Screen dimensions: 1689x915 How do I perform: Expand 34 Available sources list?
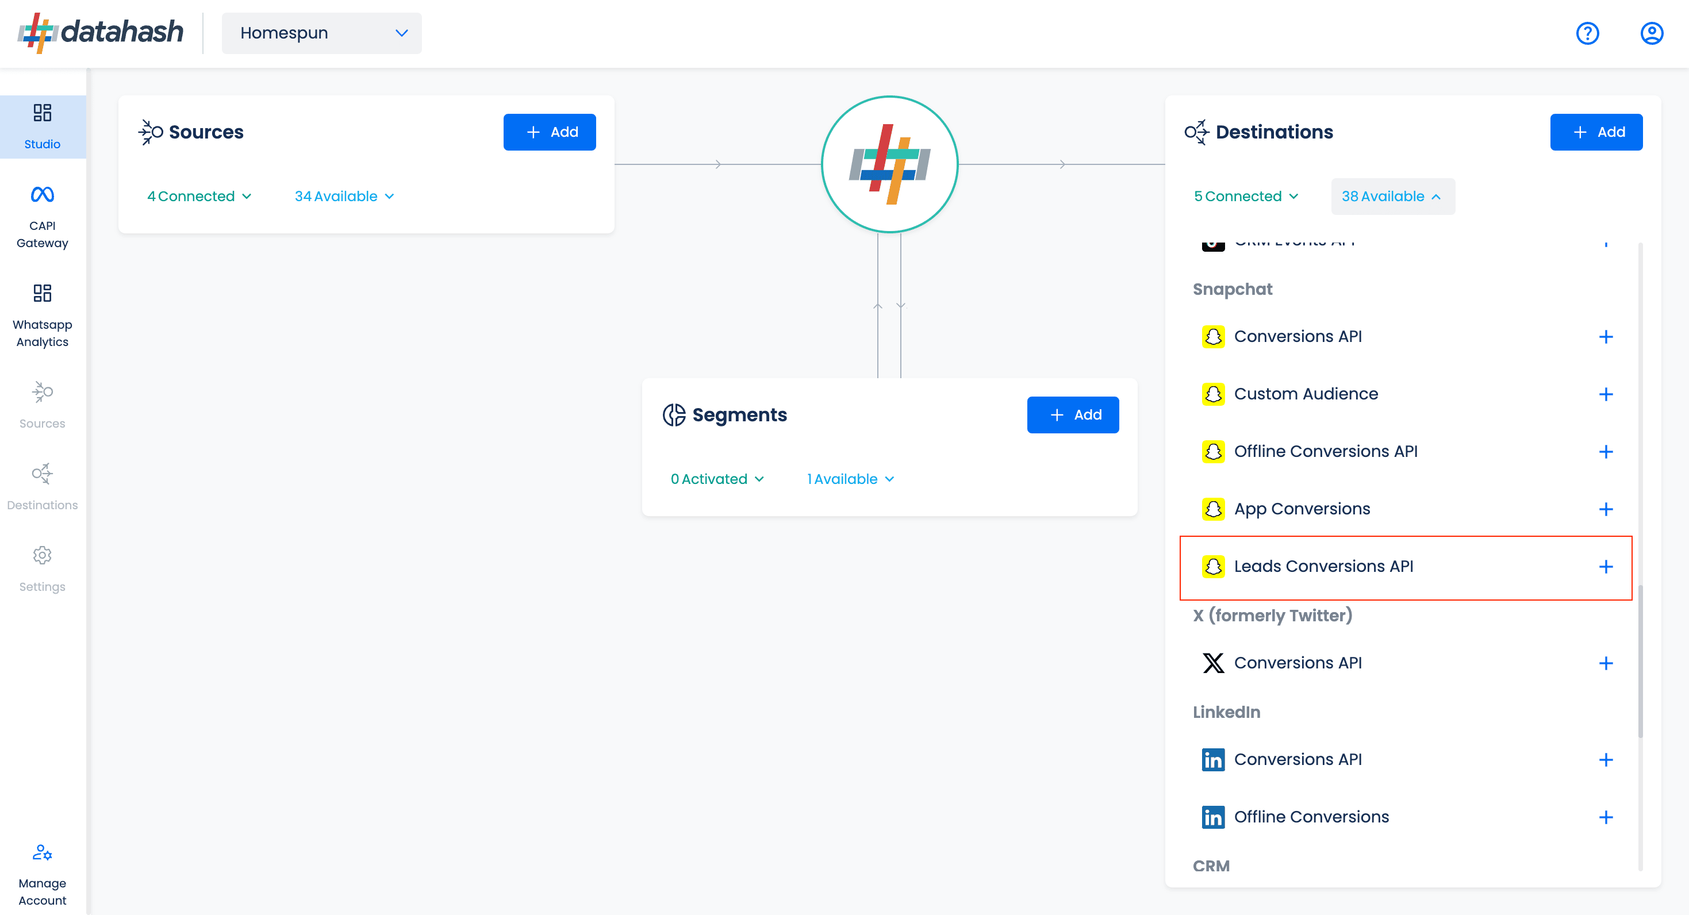point(344,196)
